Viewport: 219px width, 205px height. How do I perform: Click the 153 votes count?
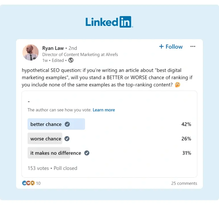[x=38, y=168]
